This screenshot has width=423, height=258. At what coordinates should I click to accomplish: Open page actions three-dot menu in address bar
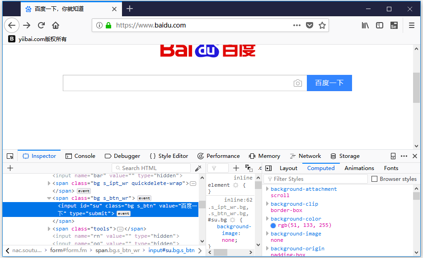pyautogui.click(x=297, y=25)
